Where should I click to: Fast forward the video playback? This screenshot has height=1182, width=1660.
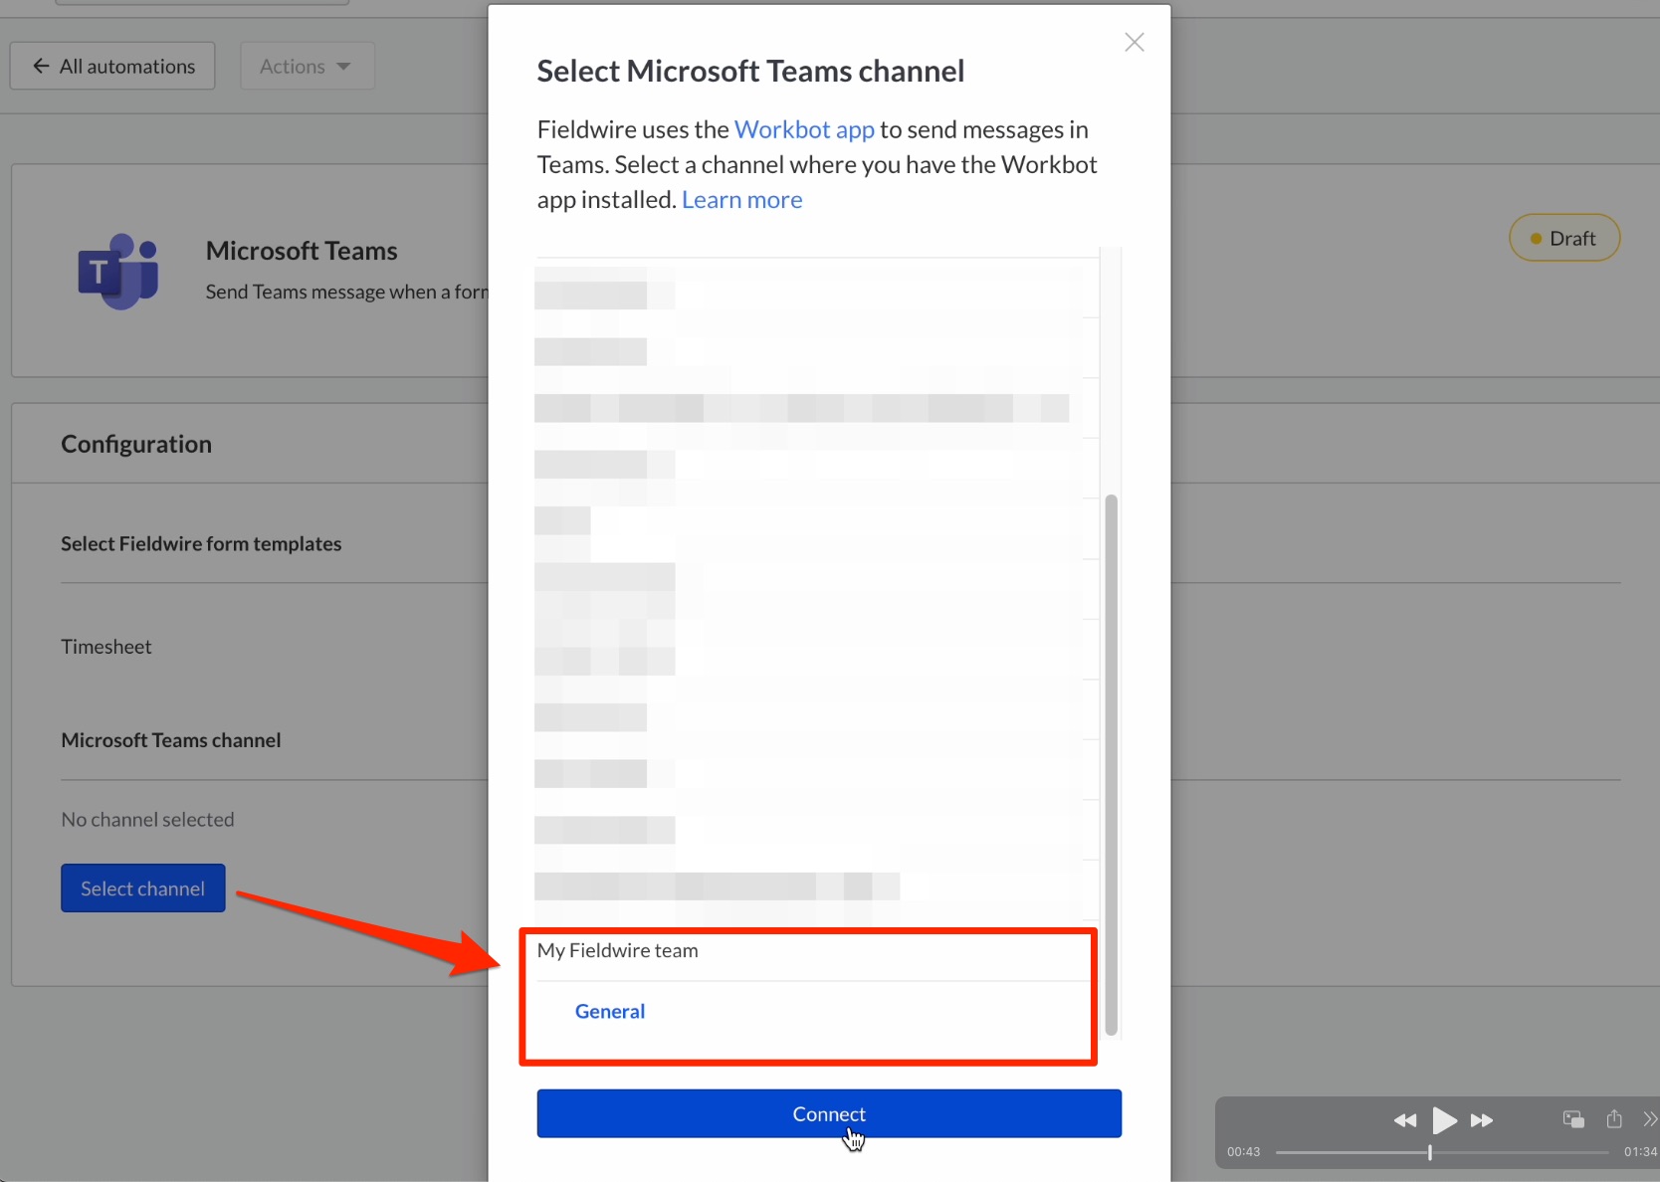pos(1482,1120)
